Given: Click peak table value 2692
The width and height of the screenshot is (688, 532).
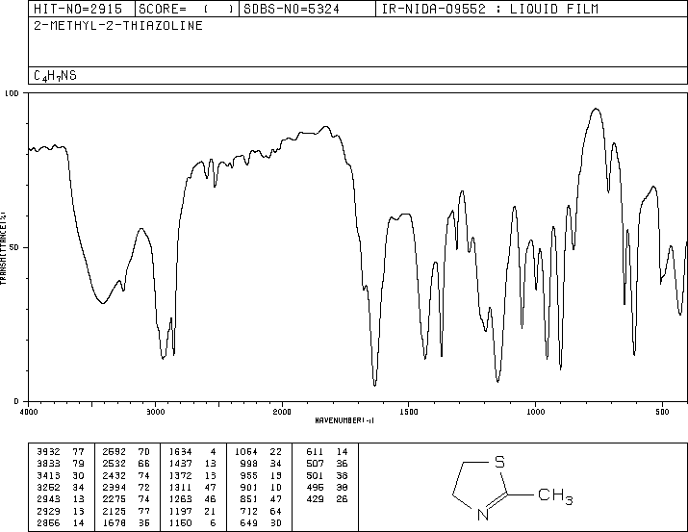Looking at the screenshot, I should click(115, 452).
